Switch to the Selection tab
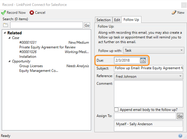 [103, 20]
